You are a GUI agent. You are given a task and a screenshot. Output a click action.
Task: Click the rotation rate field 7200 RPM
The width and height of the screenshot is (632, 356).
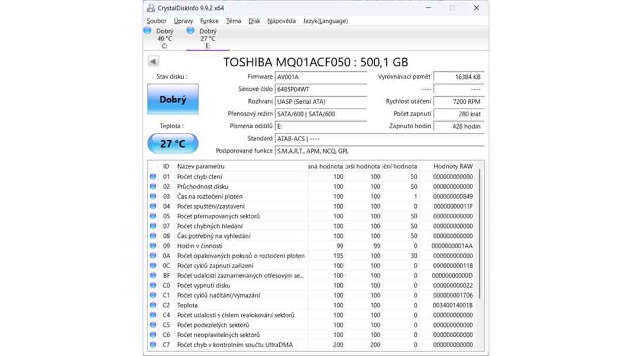[x=459, y=101]
